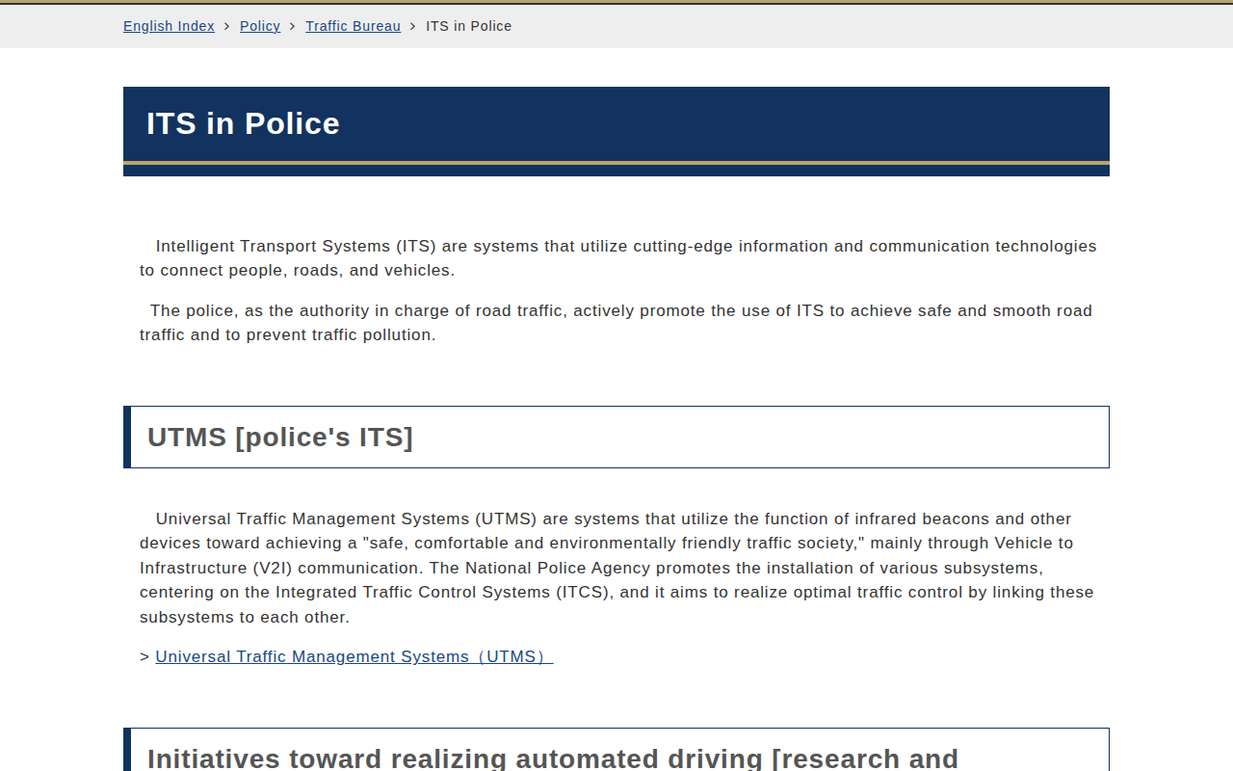This screenshot has width=1233, height=771.
Task: Click the paragraph describing police ITS promotion
Action: point(616,322)
